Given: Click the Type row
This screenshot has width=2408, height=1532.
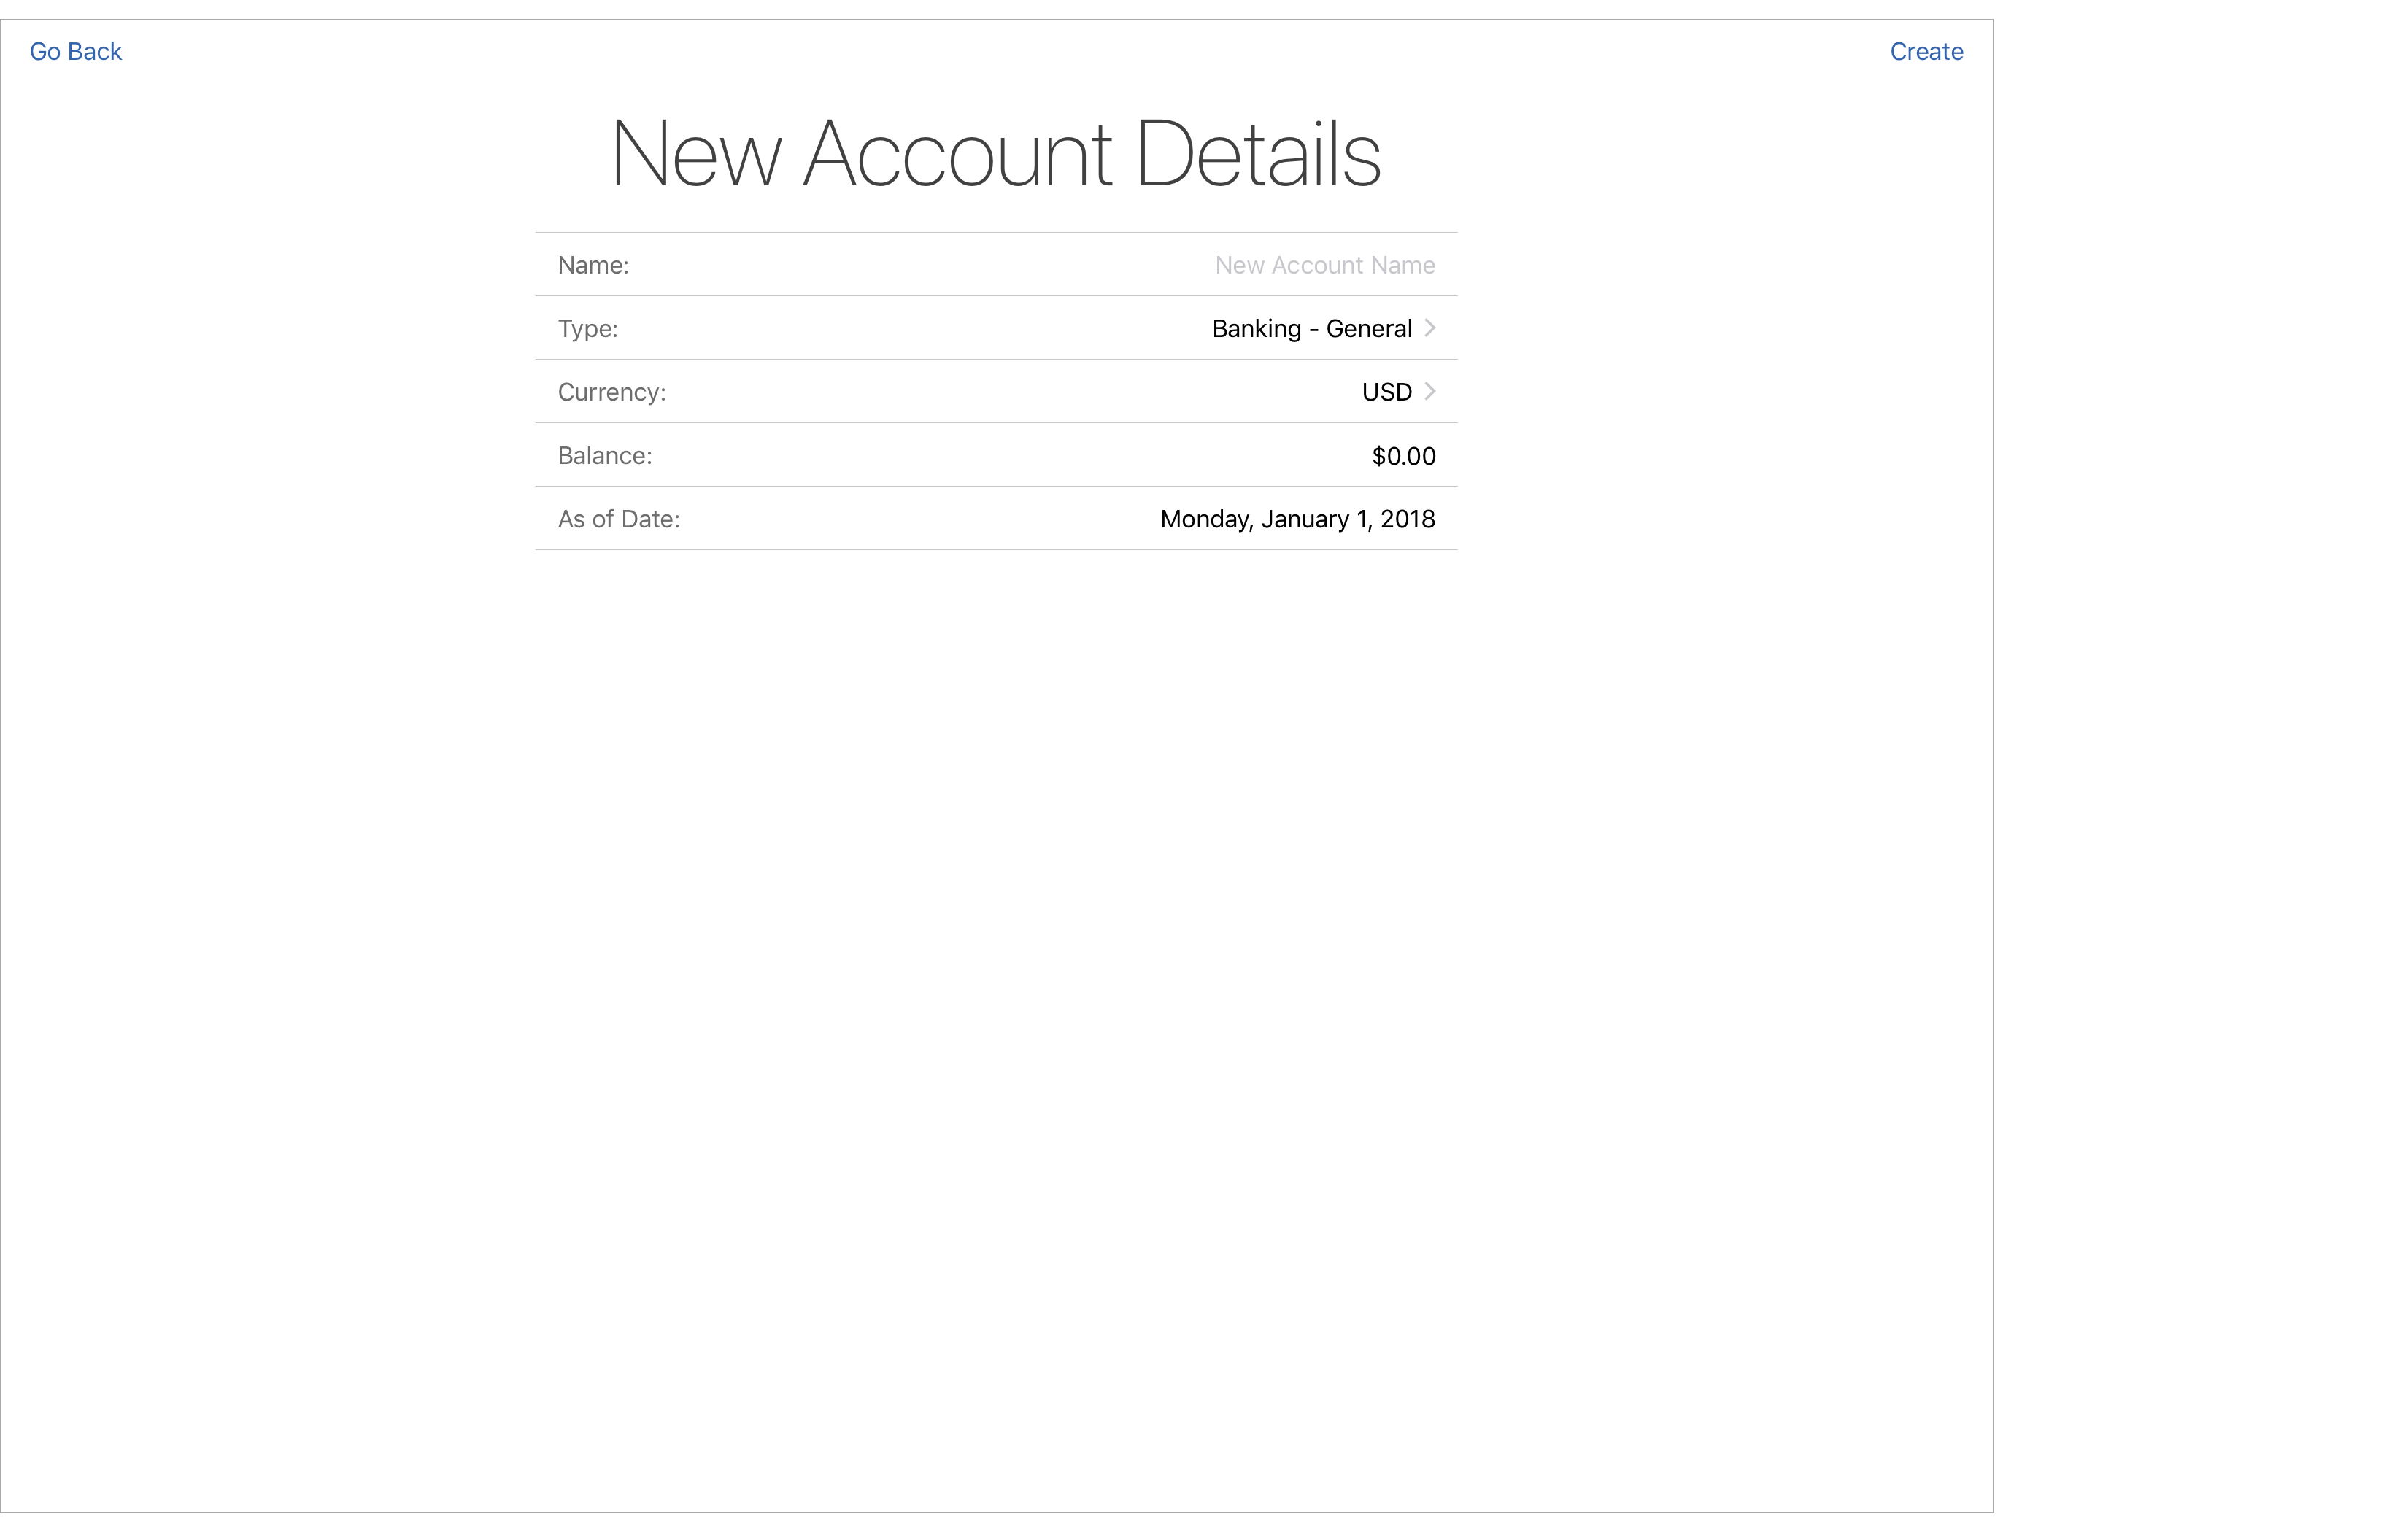Looking at the screenshot, I should [x=996, y=328].
